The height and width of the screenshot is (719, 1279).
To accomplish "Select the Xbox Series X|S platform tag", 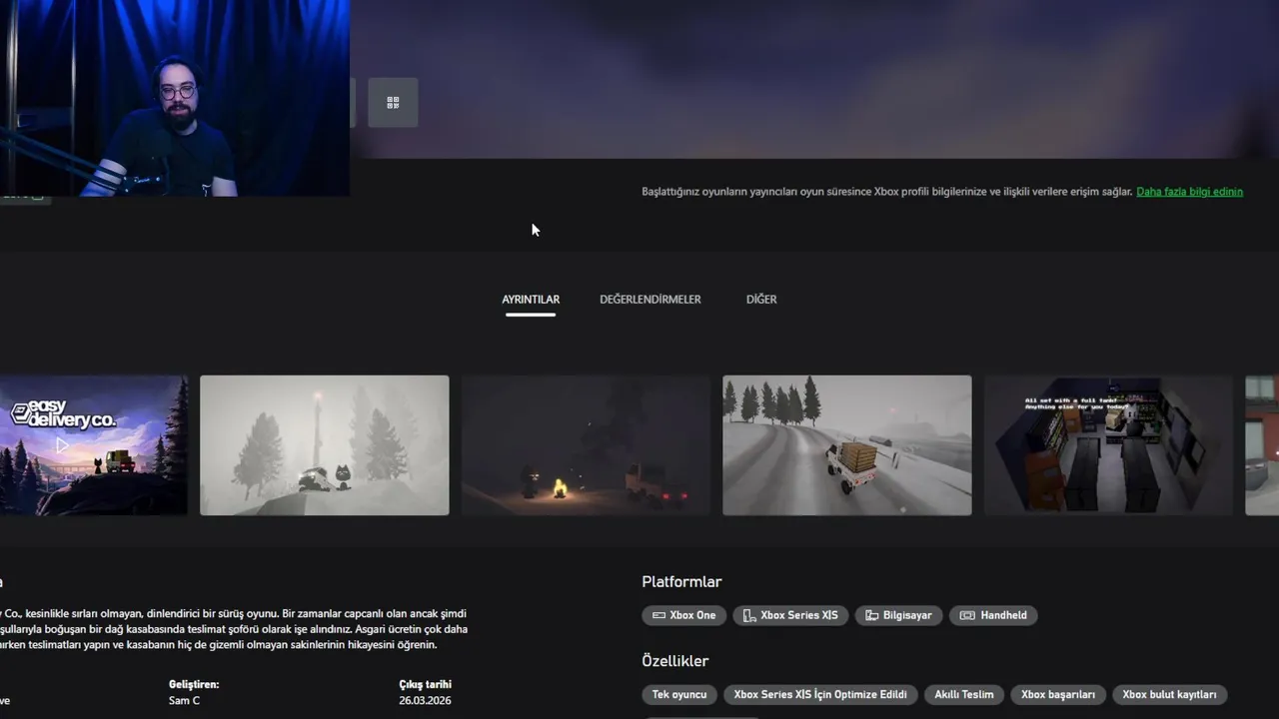I will coord(790,615).
